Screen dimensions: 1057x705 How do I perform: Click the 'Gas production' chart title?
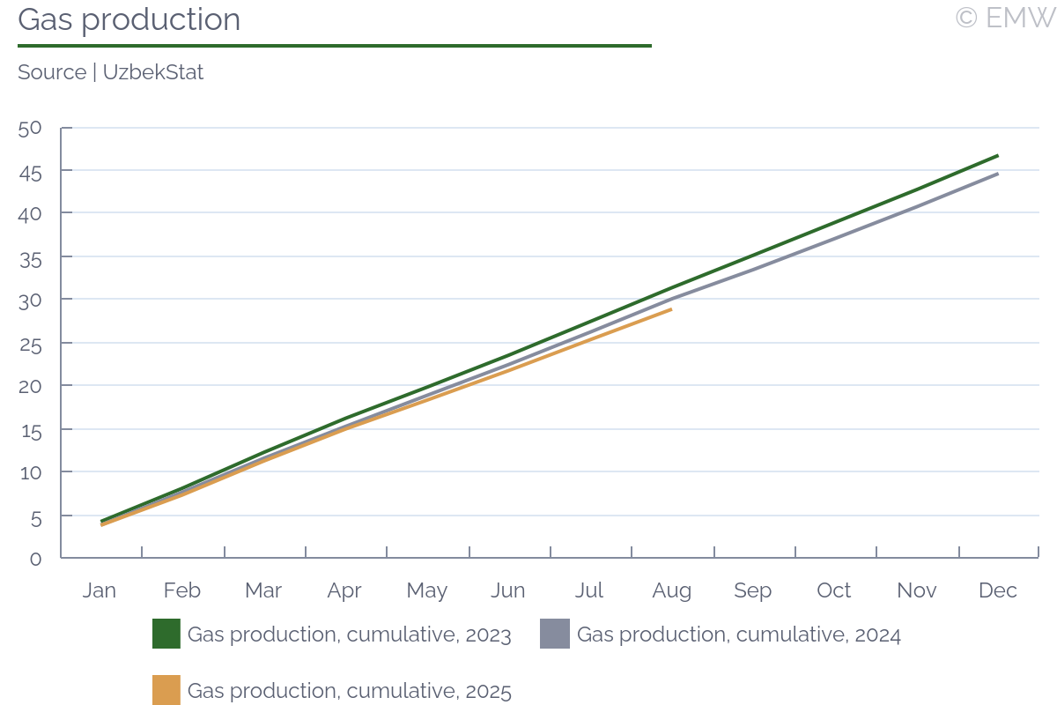129,19
